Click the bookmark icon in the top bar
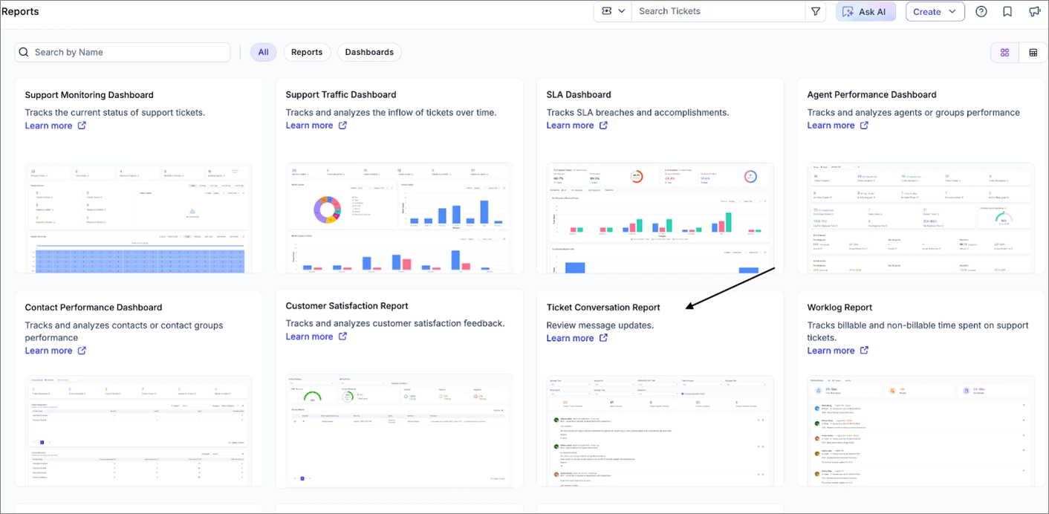The width and height of the screenshot is (1049, 514). click(1007, 12)
